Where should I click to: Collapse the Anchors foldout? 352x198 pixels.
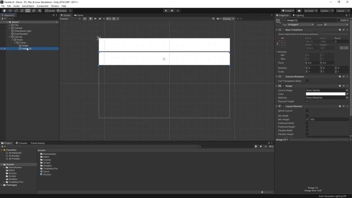pyautogui.click(x=277, y=52)
